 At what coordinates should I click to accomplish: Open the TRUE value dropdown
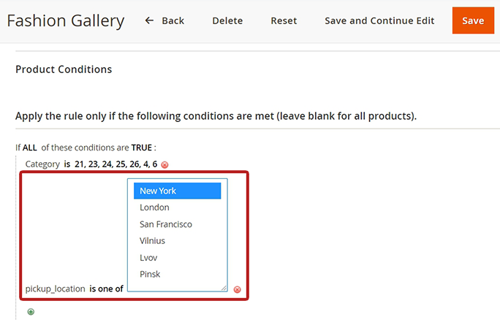[x=142, y=148]
